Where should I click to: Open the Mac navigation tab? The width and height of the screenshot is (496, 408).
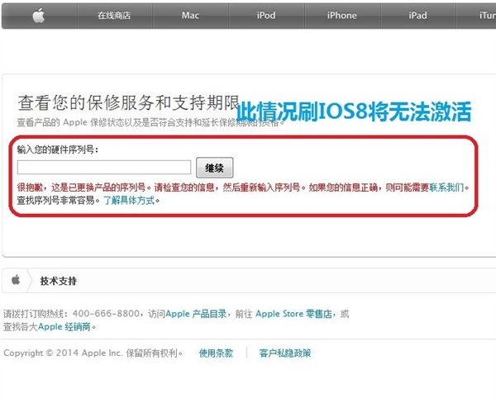pos(190,16)
